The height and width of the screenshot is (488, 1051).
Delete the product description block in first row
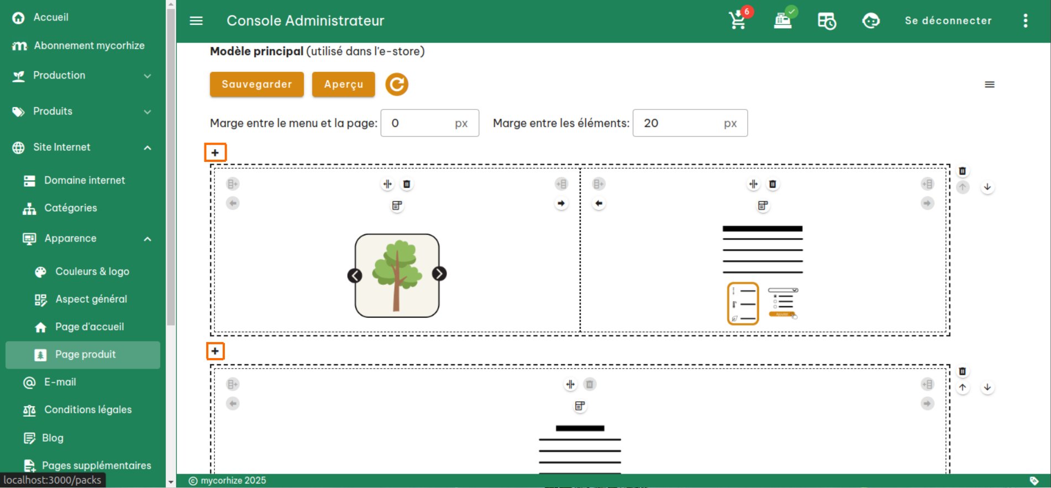[x=773, y=184]
